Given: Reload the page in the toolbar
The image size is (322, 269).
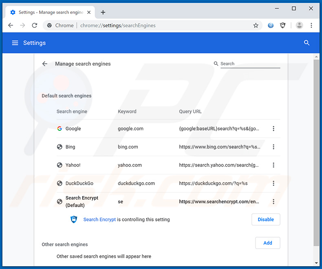Looking at the screenshot, I should [35, 25].
